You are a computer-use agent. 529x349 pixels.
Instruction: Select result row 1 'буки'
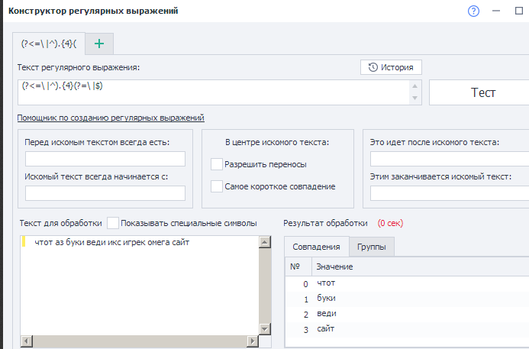click(x=407, y=299)
